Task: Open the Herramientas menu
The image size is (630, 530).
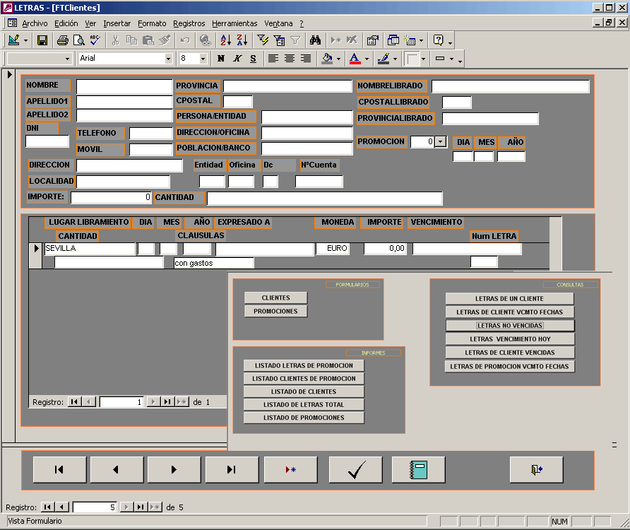Action: point(234,23)
